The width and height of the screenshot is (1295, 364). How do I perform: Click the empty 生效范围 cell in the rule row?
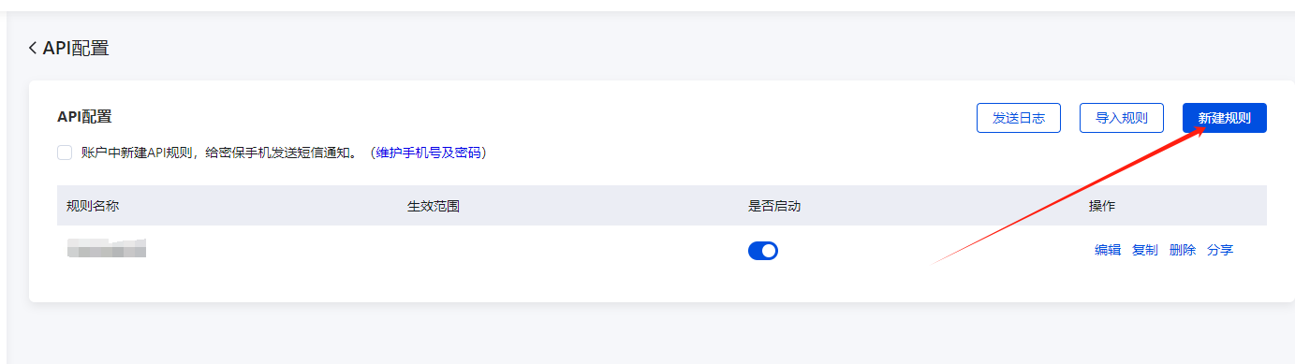(x=568, y=251)
